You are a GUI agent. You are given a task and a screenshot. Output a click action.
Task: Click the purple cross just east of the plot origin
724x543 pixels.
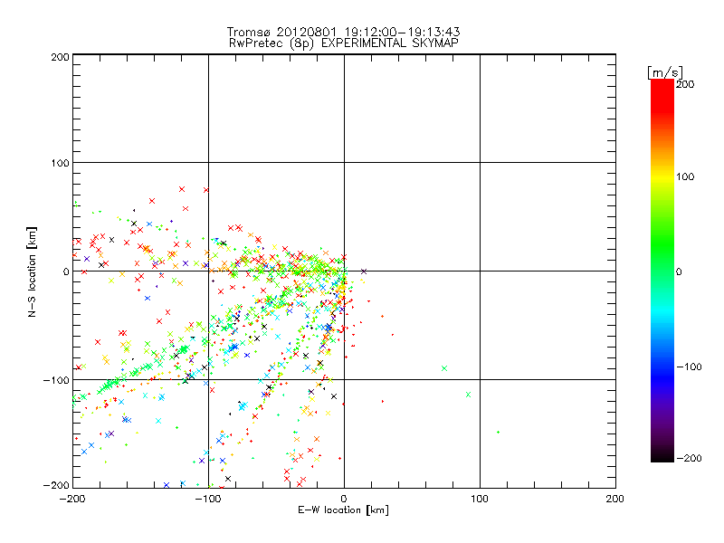pos(364,271)
